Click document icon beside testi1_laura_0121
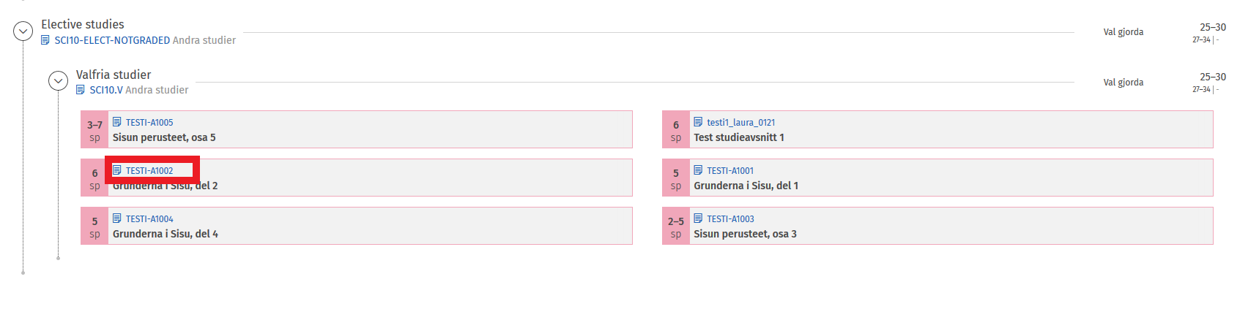This screenshot has width=1259, height=312. point(698,122)
